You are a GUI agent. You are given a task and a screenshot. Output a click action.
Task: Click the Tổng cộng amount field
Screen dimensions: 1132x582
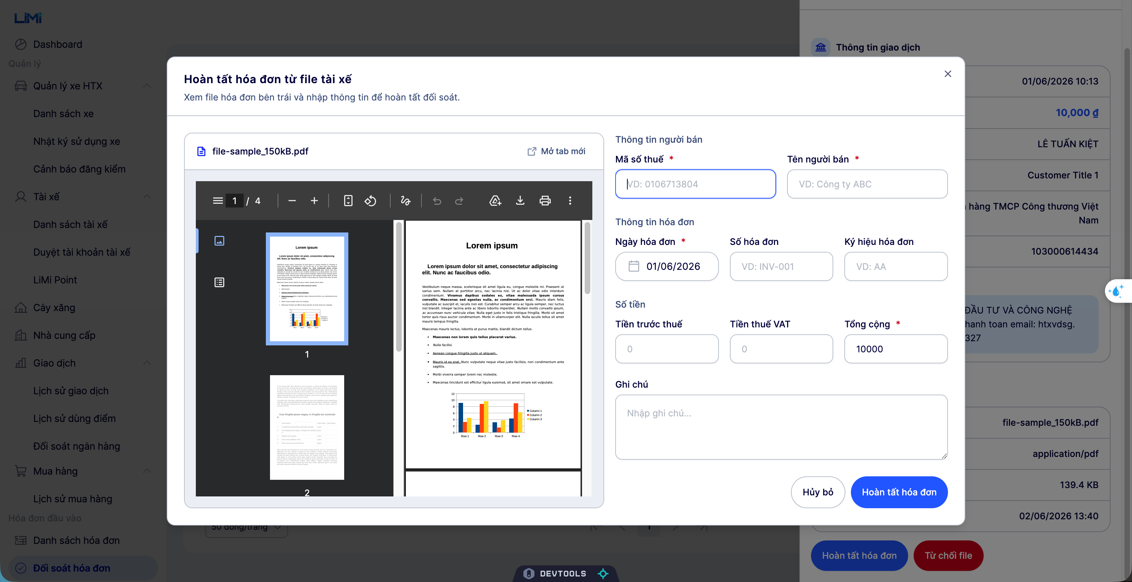coord(896,349)
